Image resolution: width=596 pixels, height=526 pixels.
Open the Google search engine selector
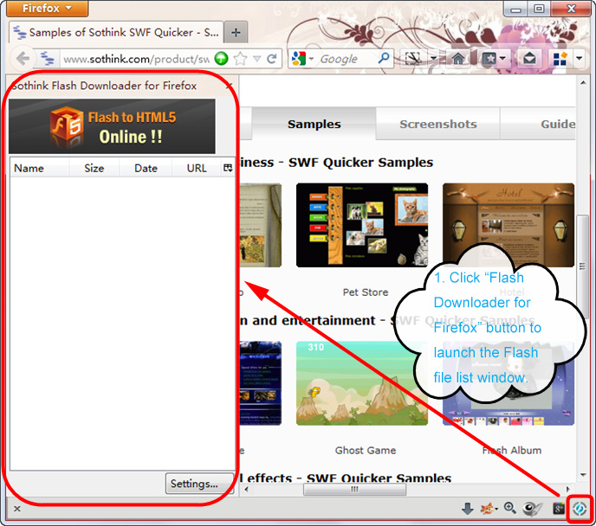(302, 59)
